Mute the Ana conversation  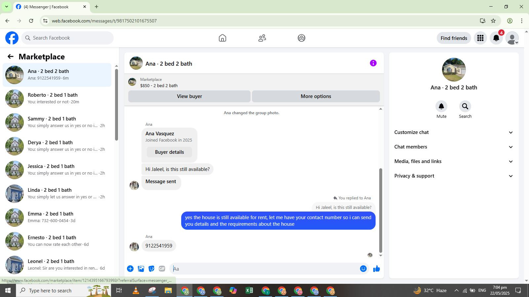441,106
